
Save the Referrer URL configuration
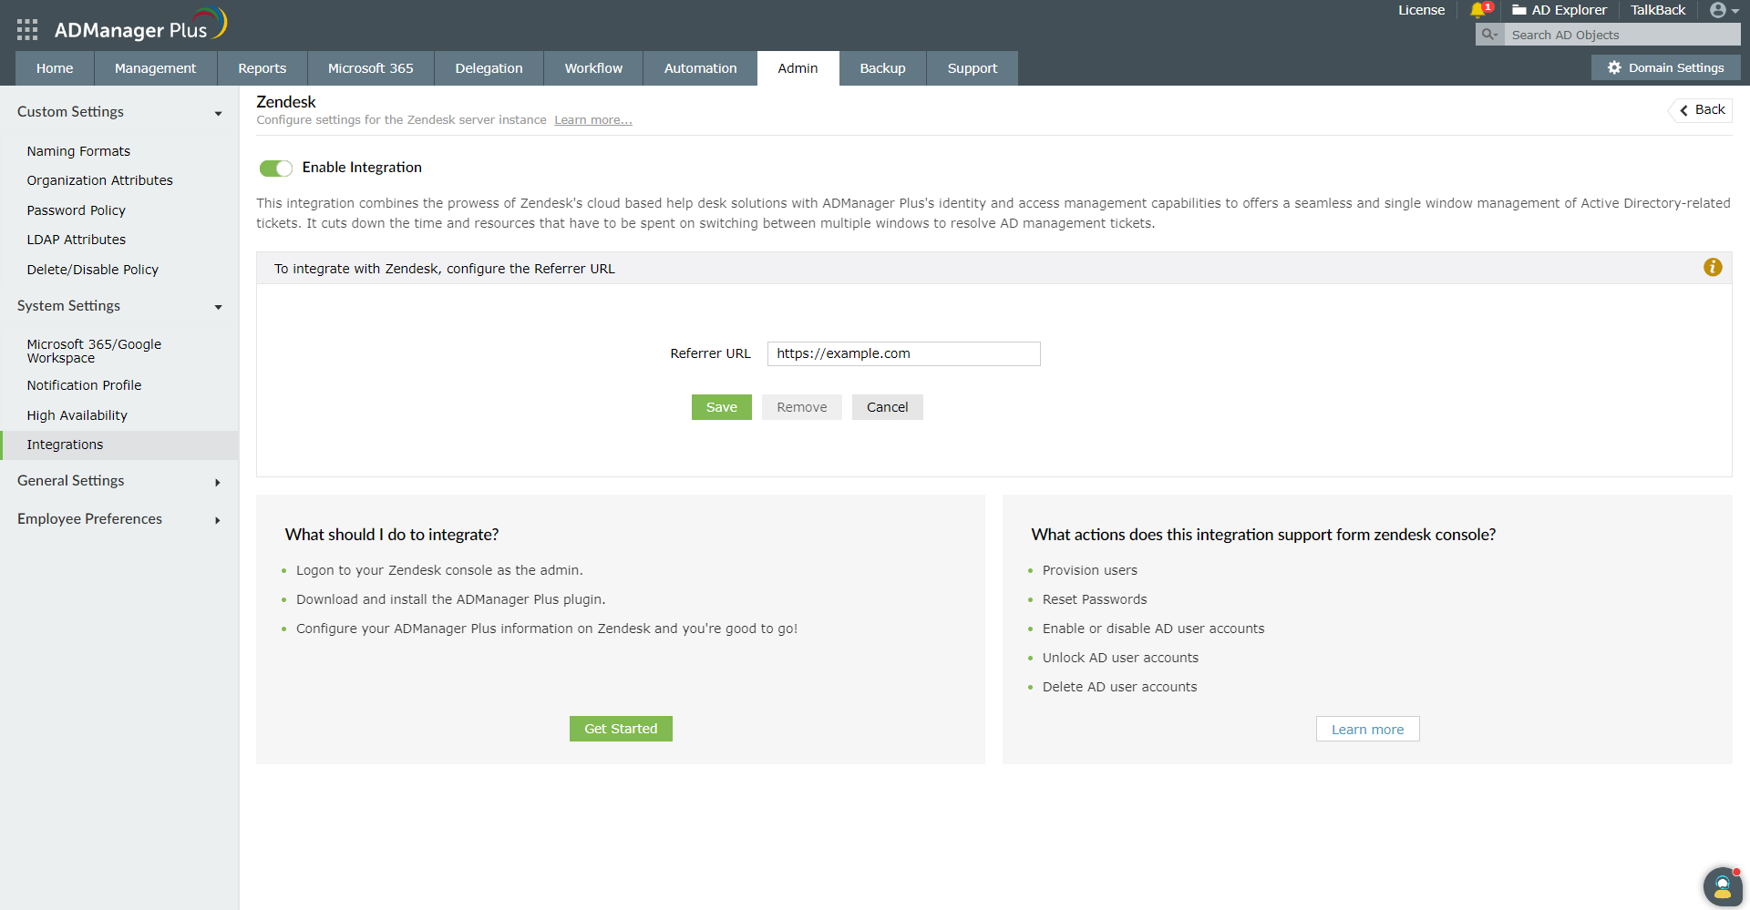(x=721, y=407)
